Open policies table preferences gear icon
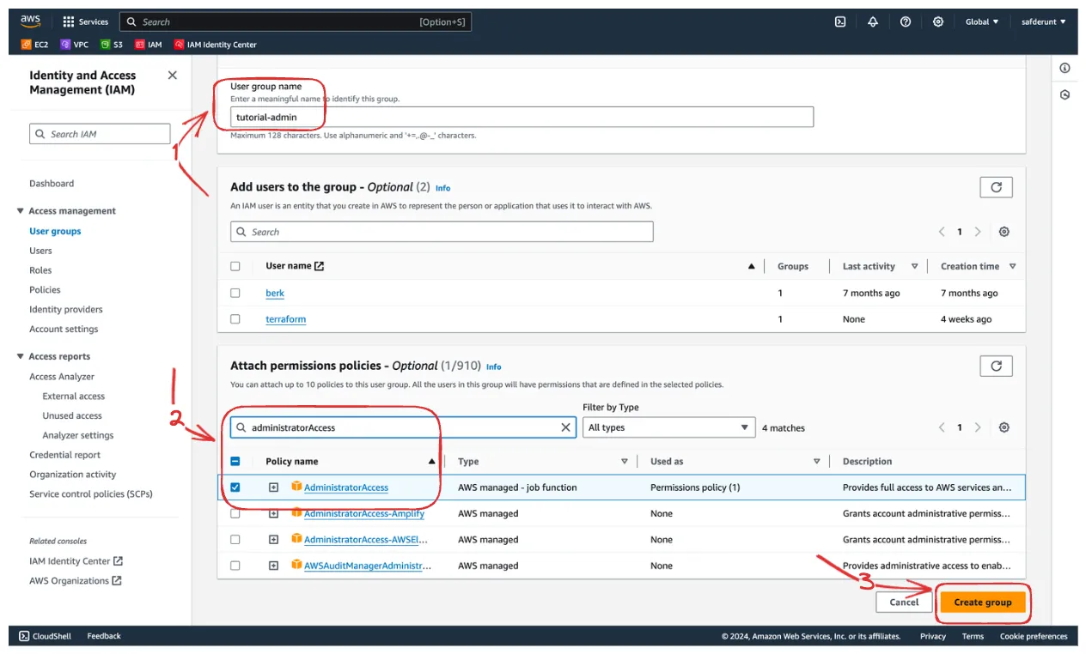Screen dimensions: 1086x654 click(x=1004, y=427)
